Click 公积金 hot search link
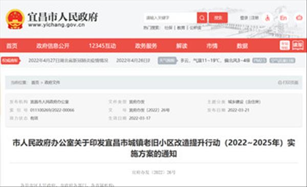Screen dimensions: 307x187 (195, 28)
